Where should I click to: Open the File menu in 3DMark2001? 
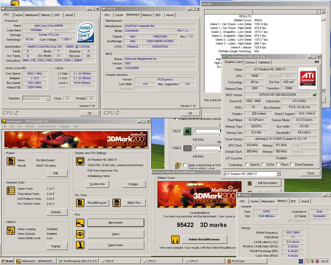point(4,126)
